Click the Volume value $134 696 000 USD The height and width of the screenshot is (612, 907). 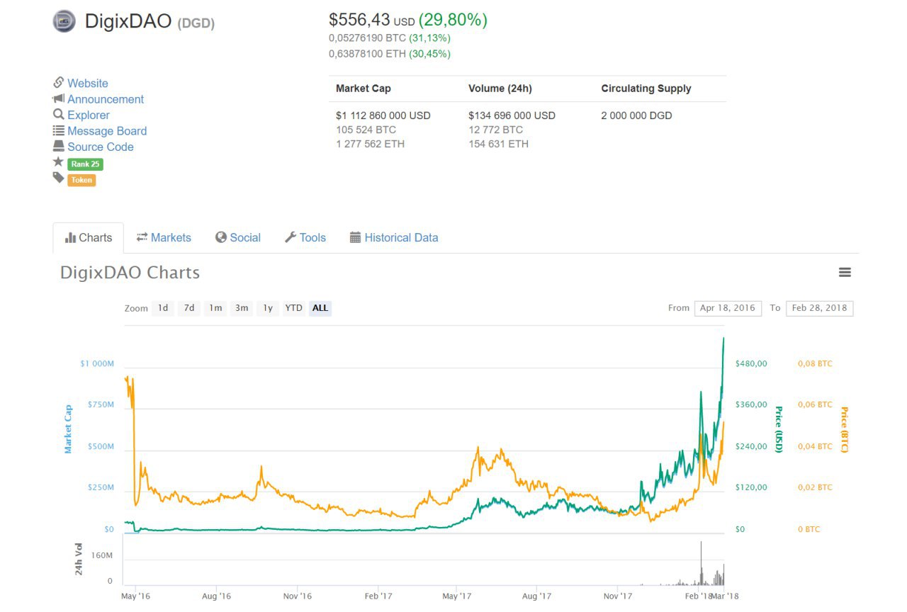pyautogui.click(x=512, y=115)
